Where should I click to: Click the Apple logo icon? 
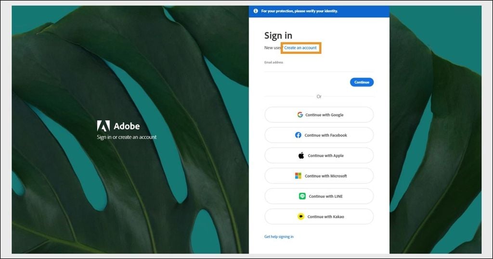tap(301, 156)
